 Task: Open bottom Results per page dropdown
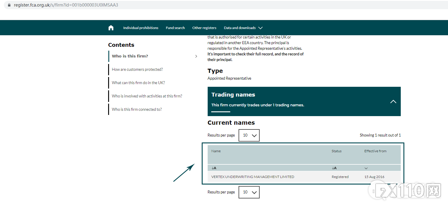249,192
